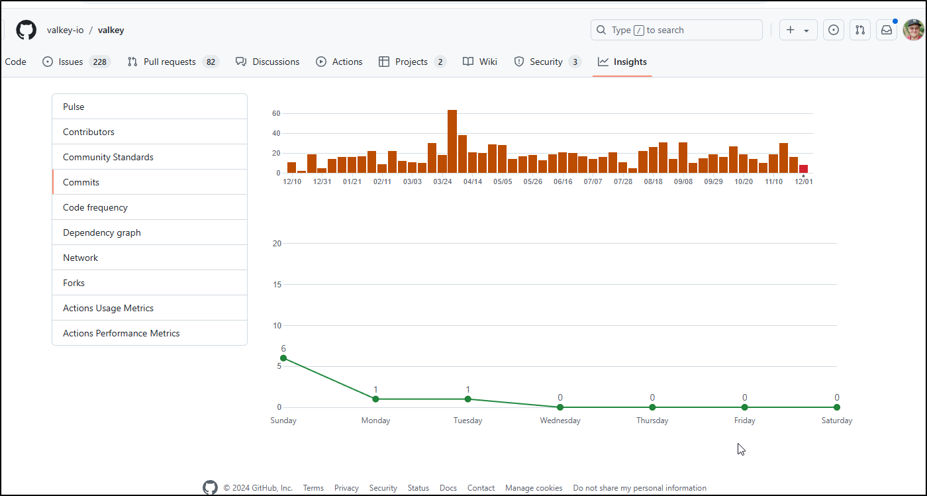
Task: Open the valkey repository link
Action: point(111,30)
